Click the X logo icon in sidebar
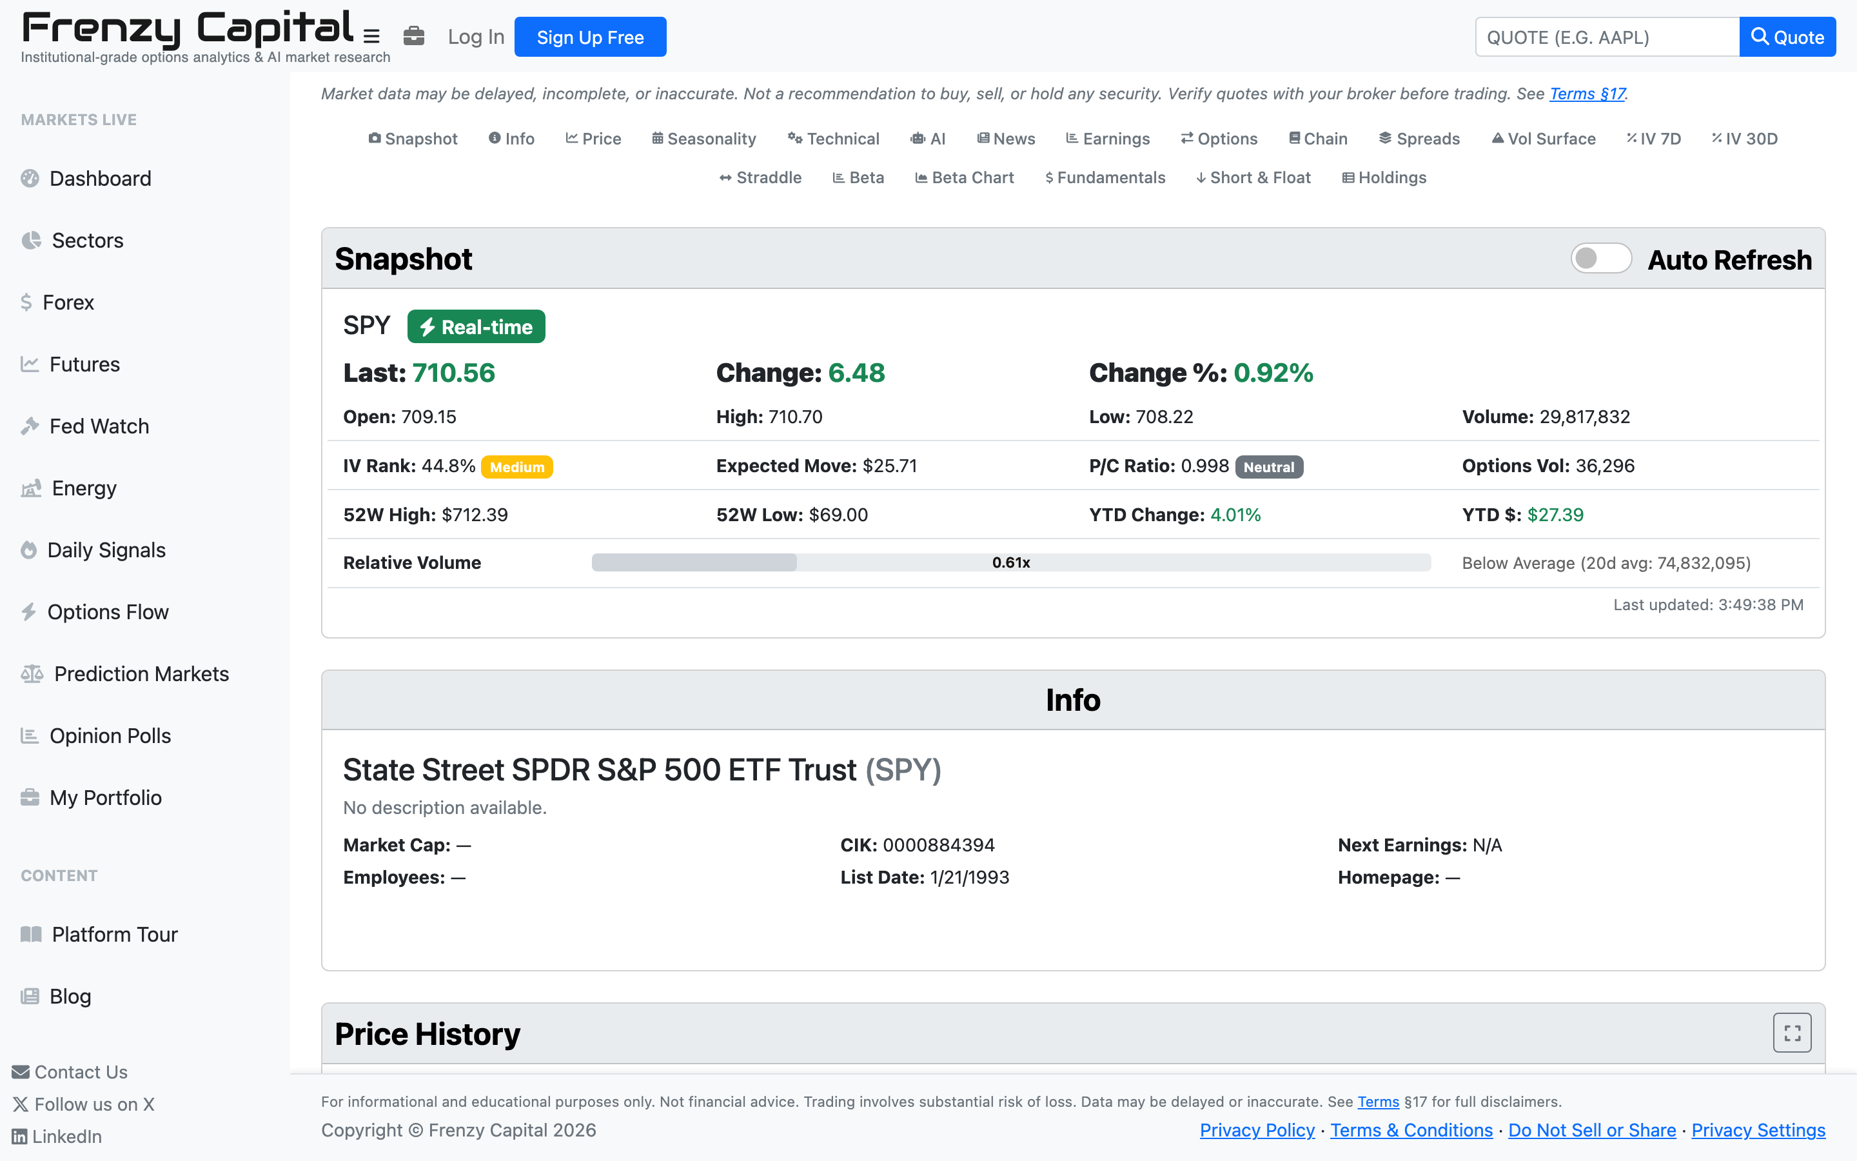 (x=21, y=1104)
